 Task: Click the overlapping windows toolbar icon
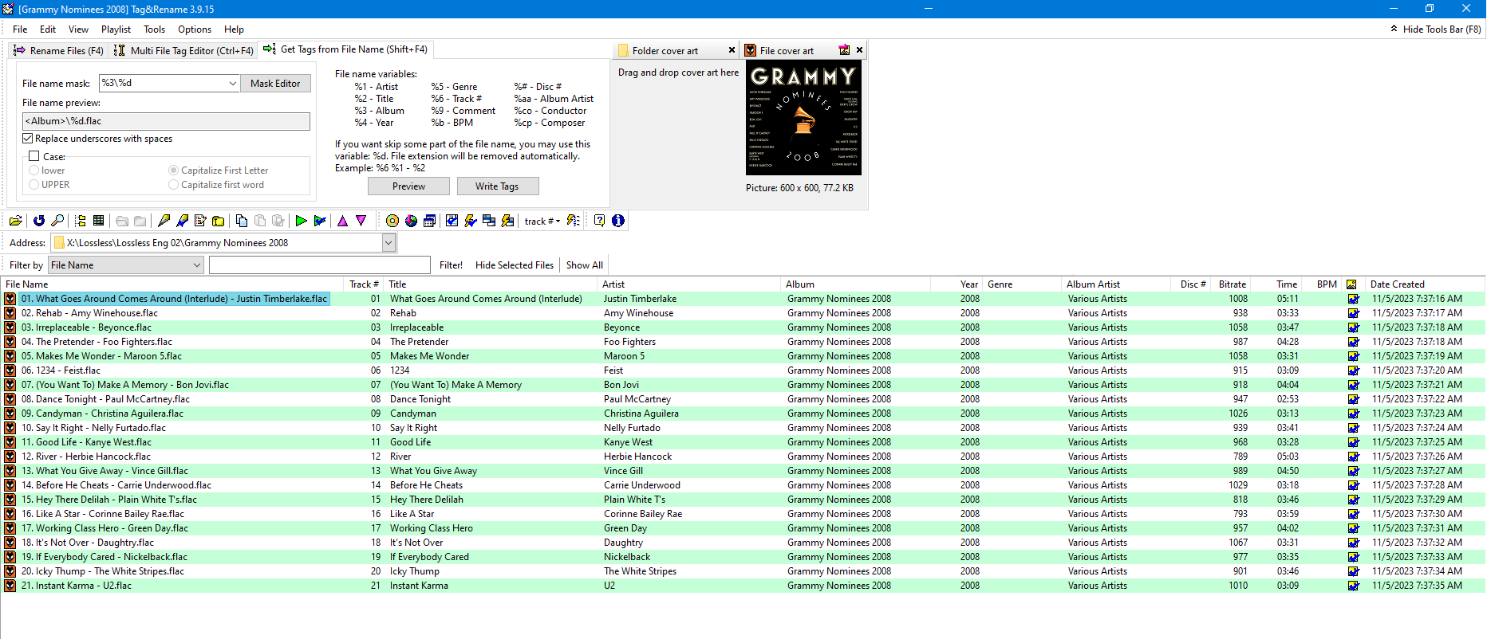[489, 221]
